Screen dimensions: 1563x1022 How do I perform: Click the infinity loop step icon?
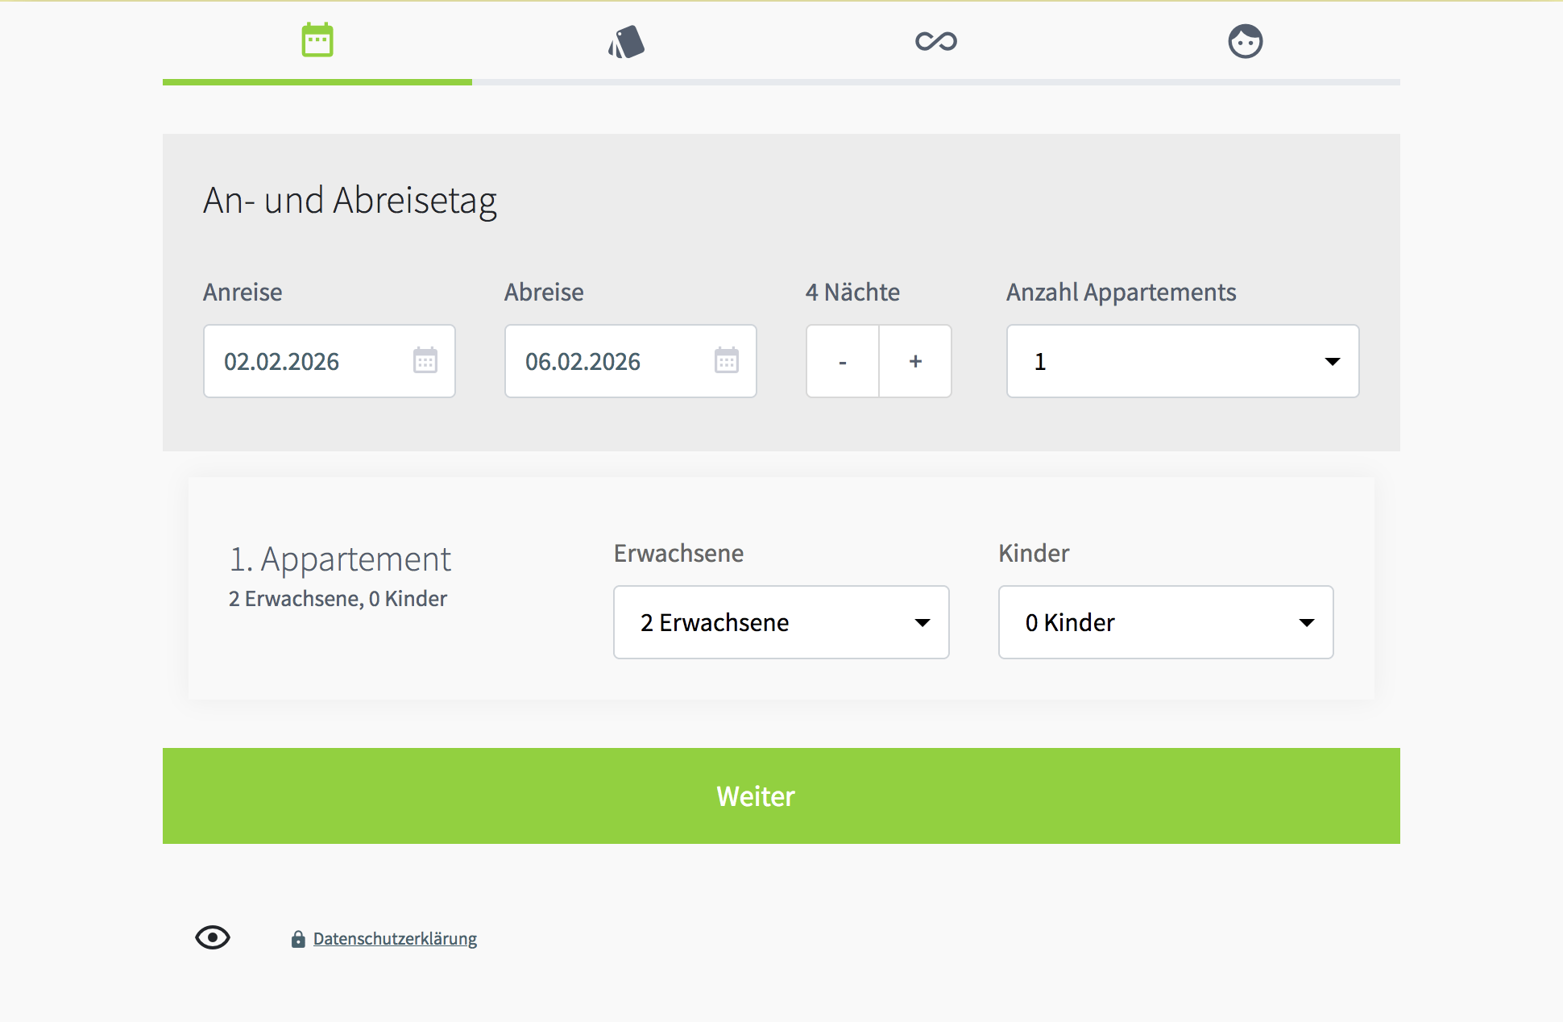pos(935,41)
